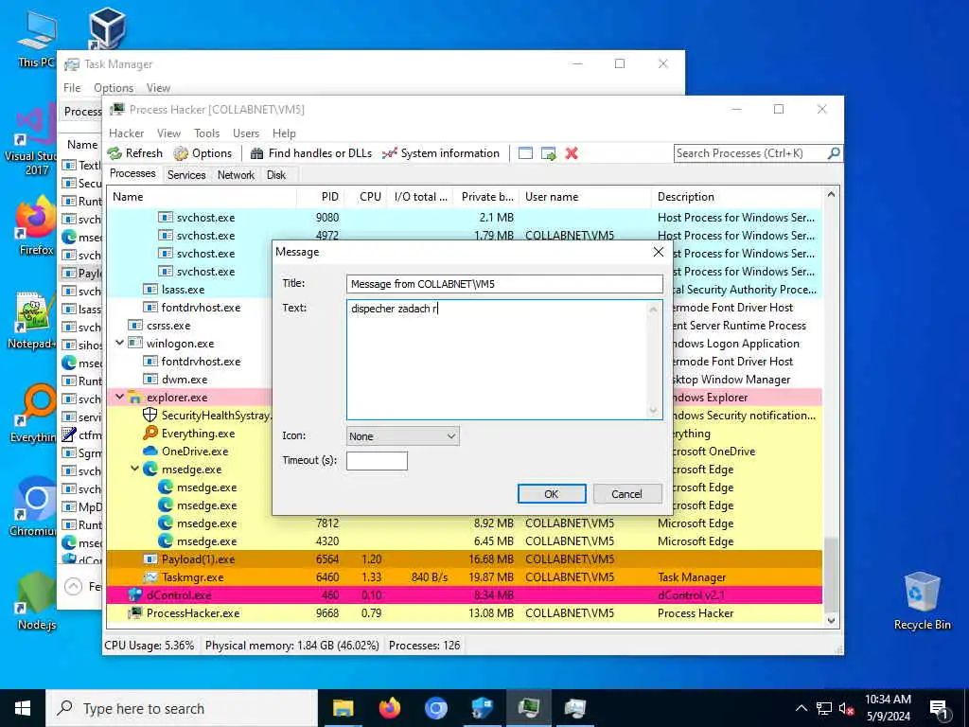Click the find window icon in toolbar
This screenshot has height=727, width=969.
click(525, 153)
